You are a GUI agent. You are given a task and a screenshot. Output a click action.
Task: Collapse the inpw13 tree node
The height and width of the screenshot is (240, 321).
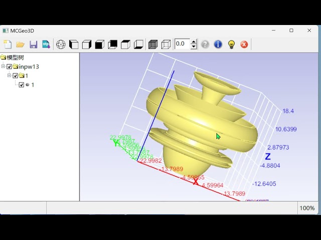tap(3, 66)
